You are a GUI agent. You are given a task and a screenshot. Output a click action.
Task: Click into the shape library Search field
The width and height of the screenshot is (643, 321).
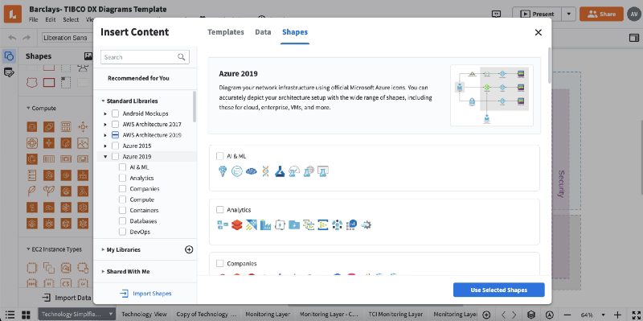(x=145, y=57)
